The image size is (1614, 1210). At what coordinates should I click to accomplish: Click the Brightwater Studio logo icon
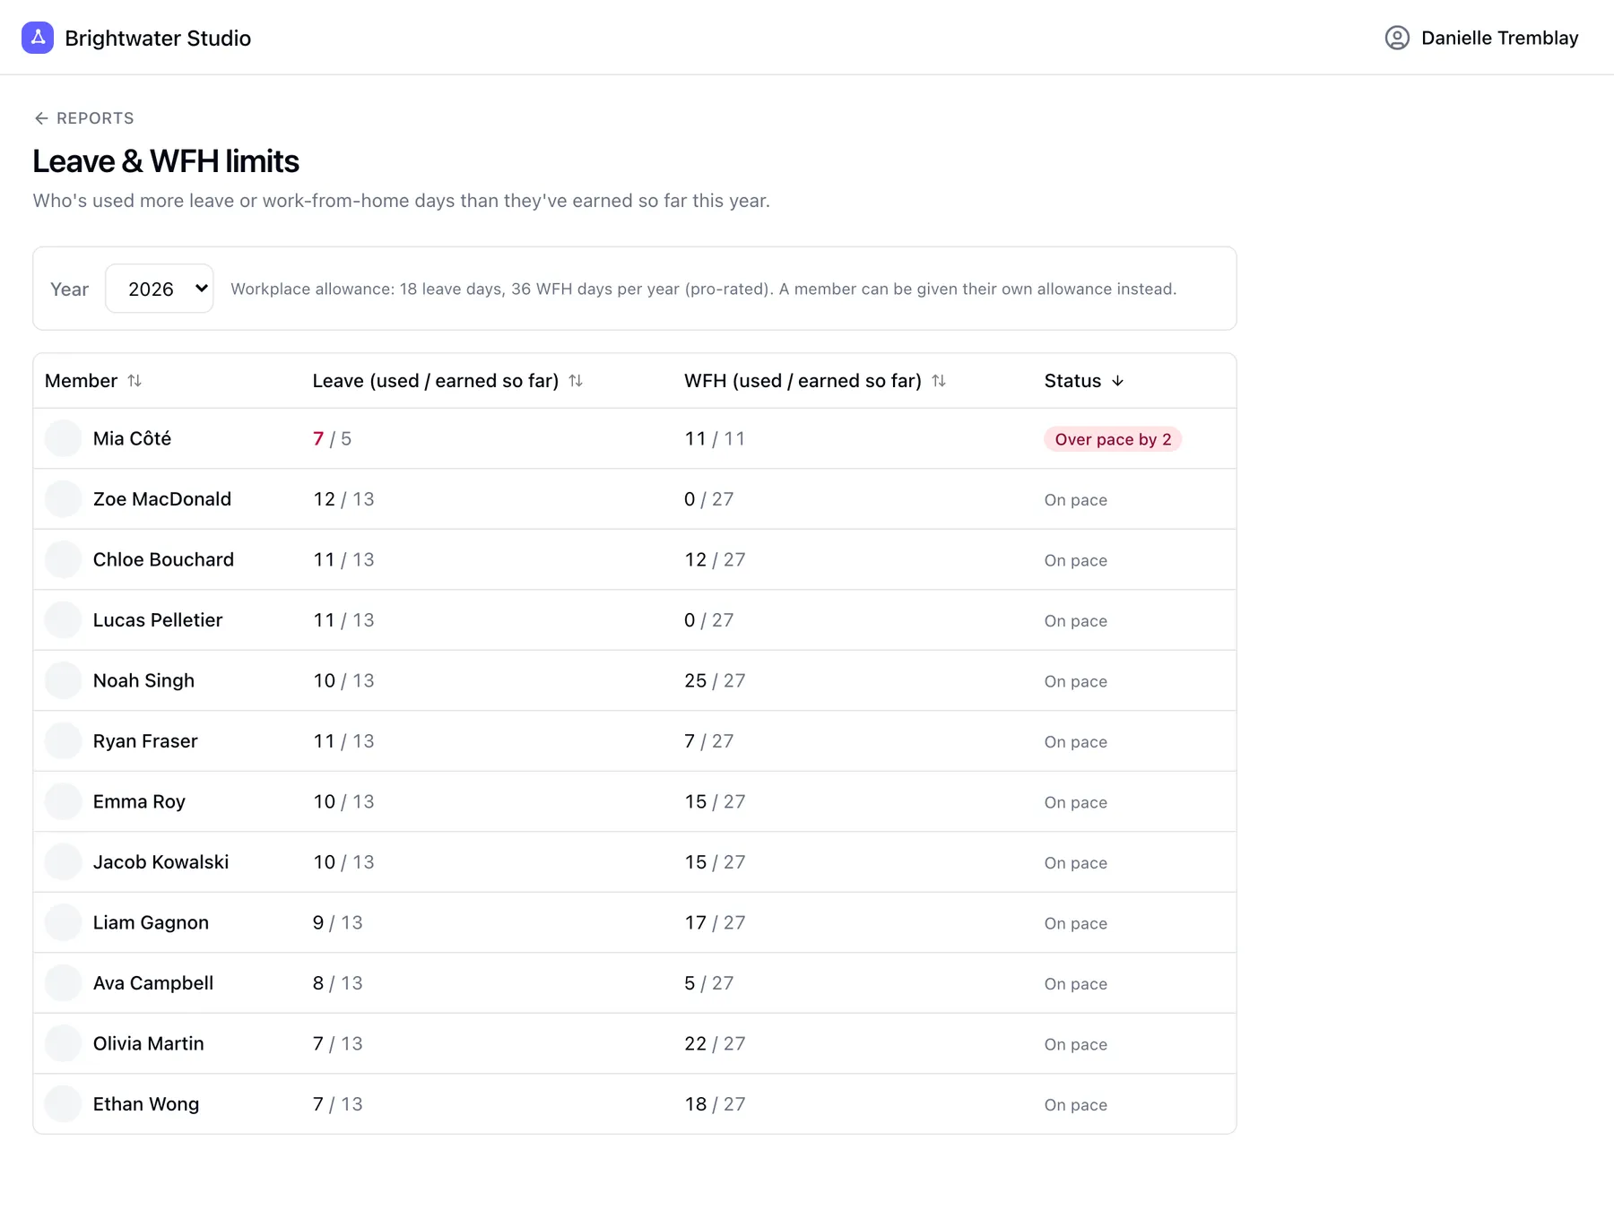pos(38,38)
